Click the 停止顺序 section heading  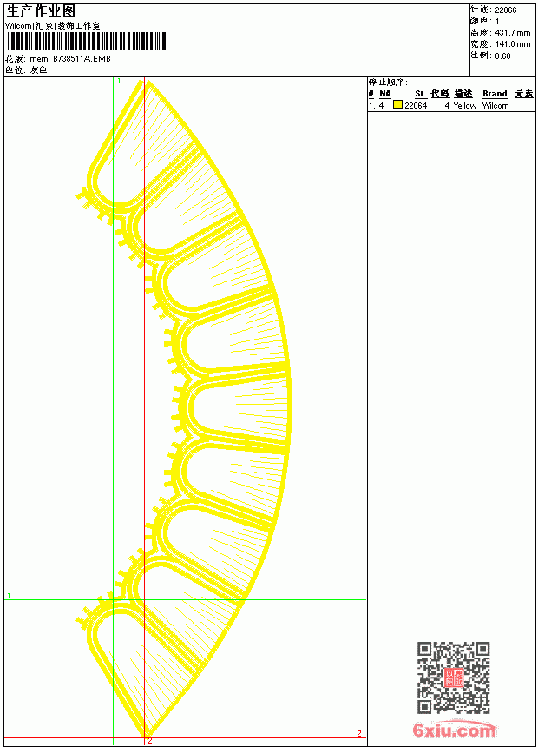click(388, 82)
